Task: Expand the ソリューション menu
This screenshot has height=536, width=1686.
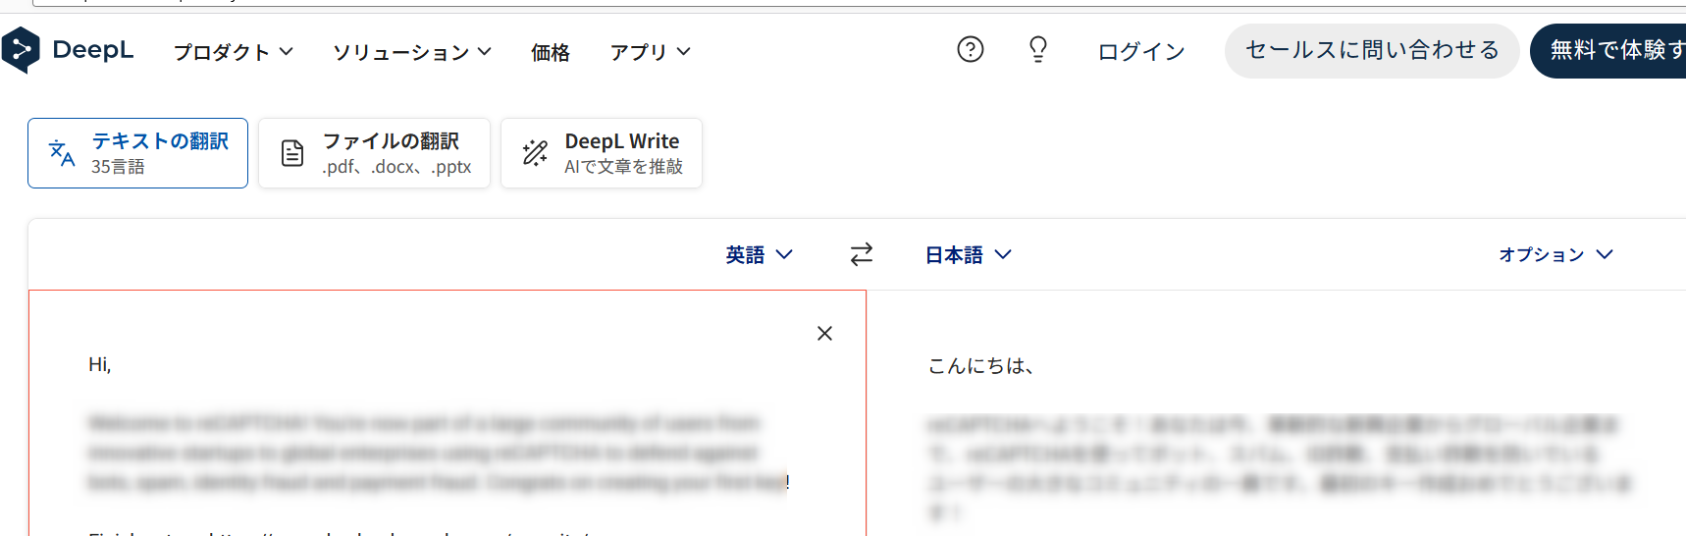Action: click(412, 52)
